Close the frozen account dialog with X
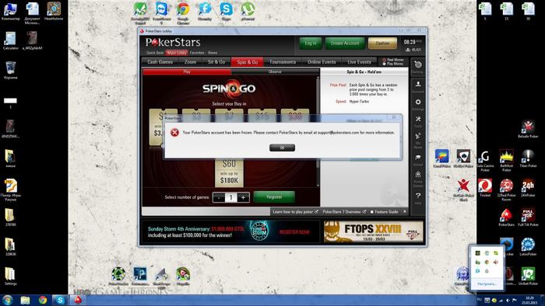The width and height of the screenshot is (545, 306). click(x=394, y=117)
